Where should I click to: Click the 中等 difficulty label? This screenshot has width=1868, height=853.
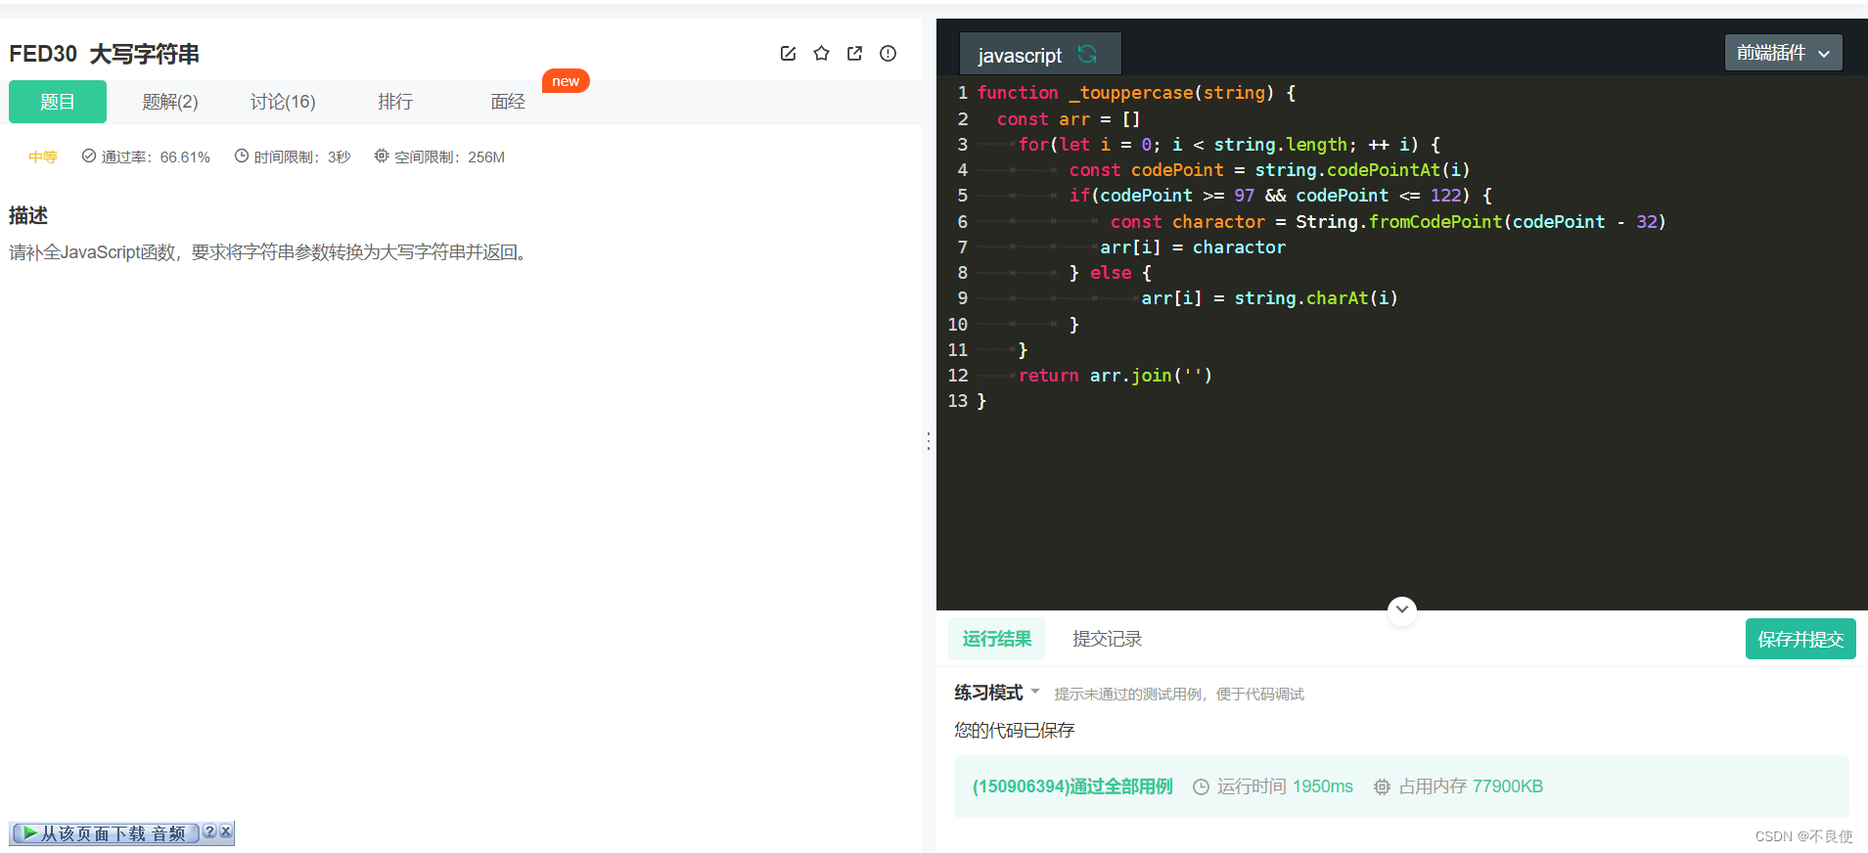[x=43, y=157]
